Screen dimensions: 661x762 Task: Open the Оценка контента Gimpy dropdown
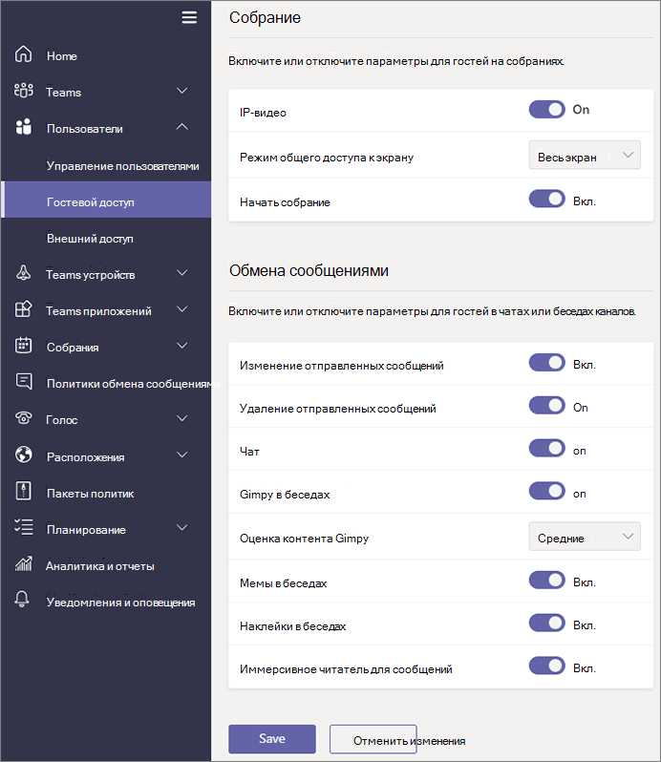pos(585,538)
